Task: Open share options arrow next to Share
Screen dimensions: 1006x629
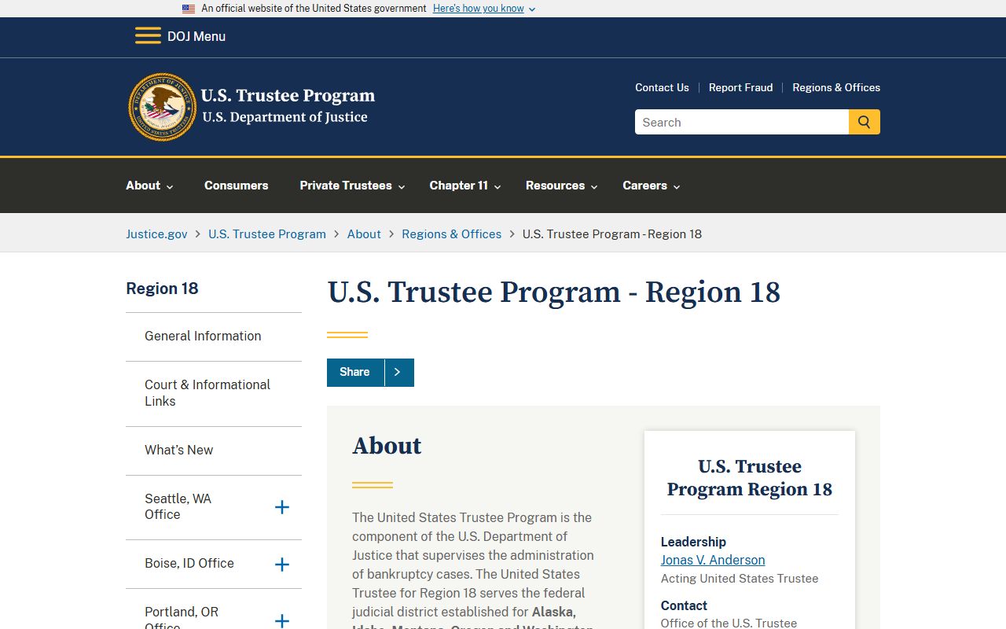Action: point(398,372)
